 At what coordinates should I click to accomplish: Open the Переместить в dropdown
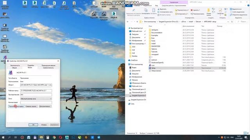click(182, 10)
